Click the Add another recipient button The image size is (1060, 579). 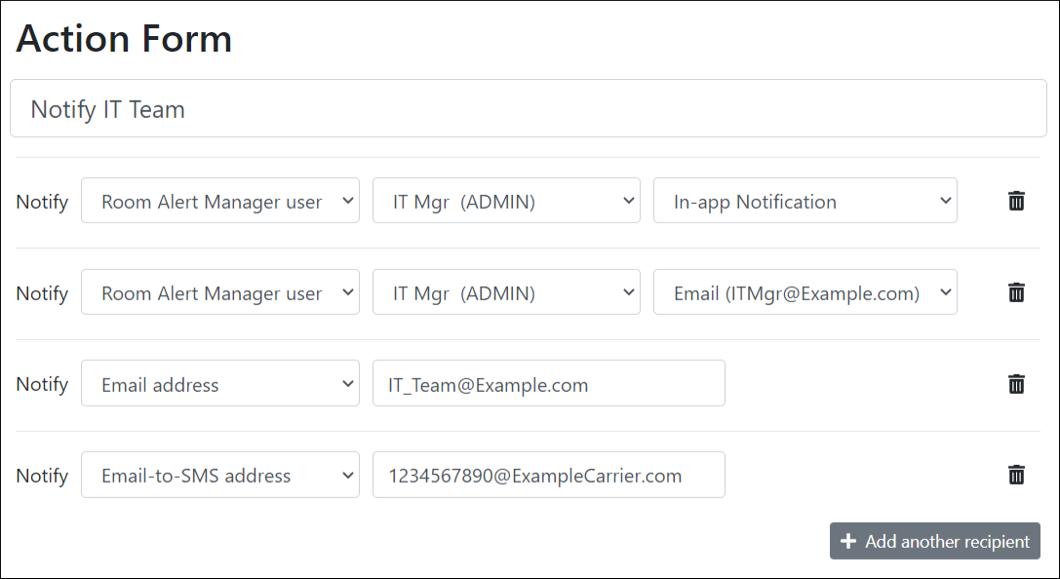coord(934,541)
